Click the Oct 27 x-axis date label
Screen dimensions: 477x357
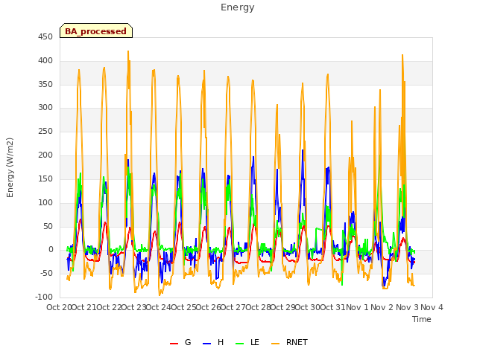[x=233, y=307]
